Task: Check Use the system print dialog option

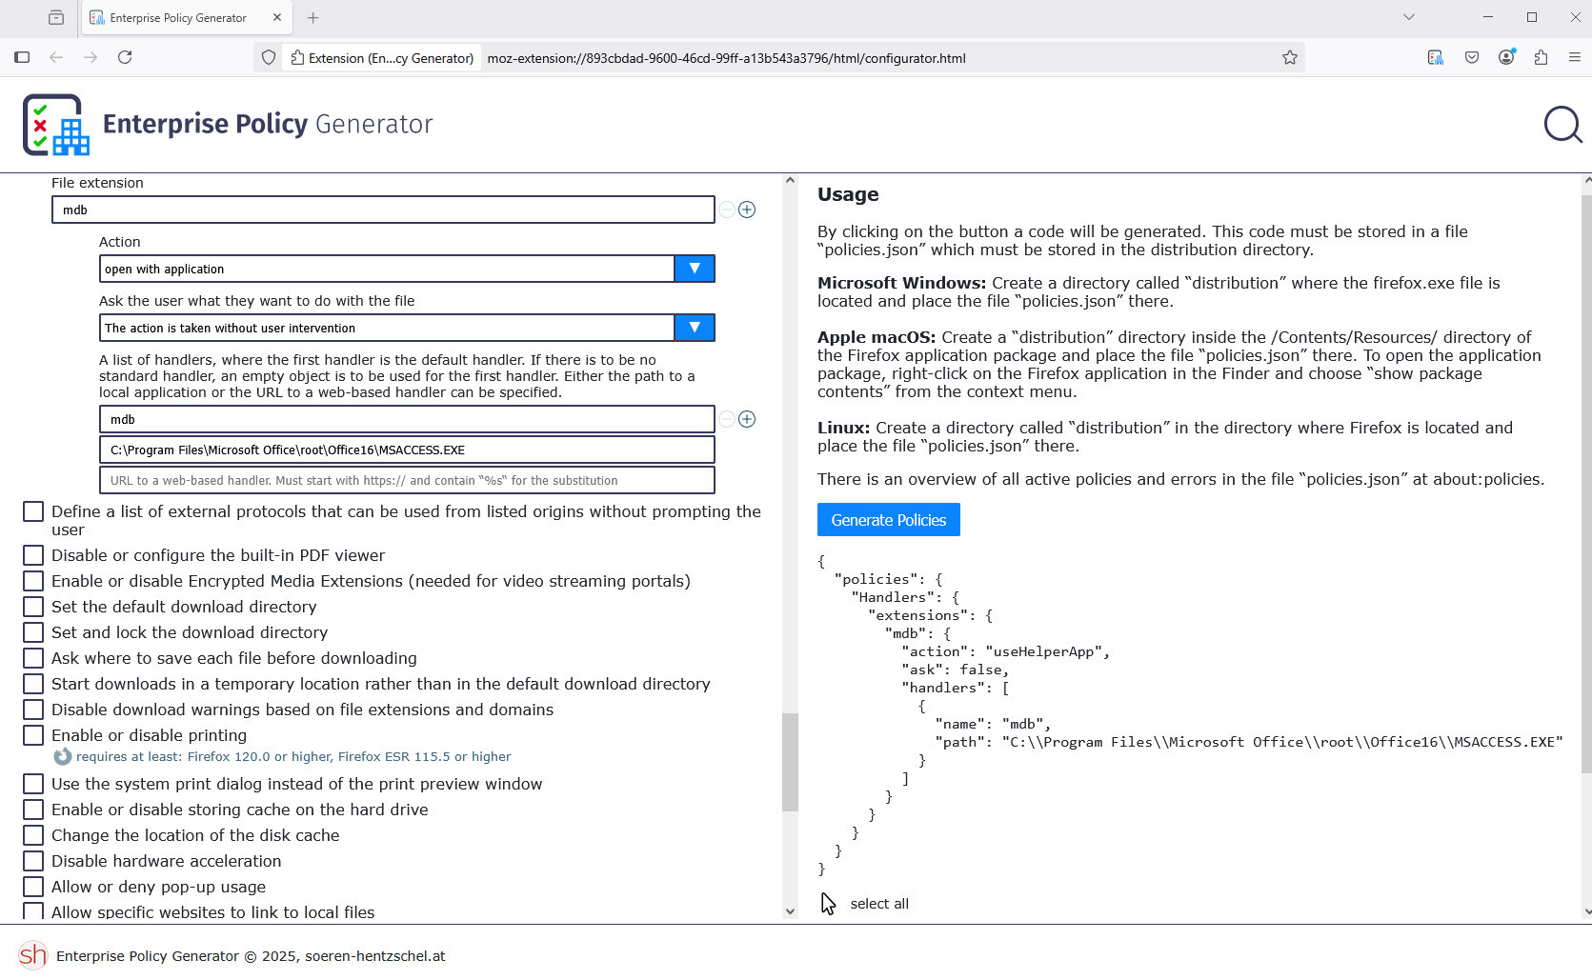Action: tap(33, 784)
